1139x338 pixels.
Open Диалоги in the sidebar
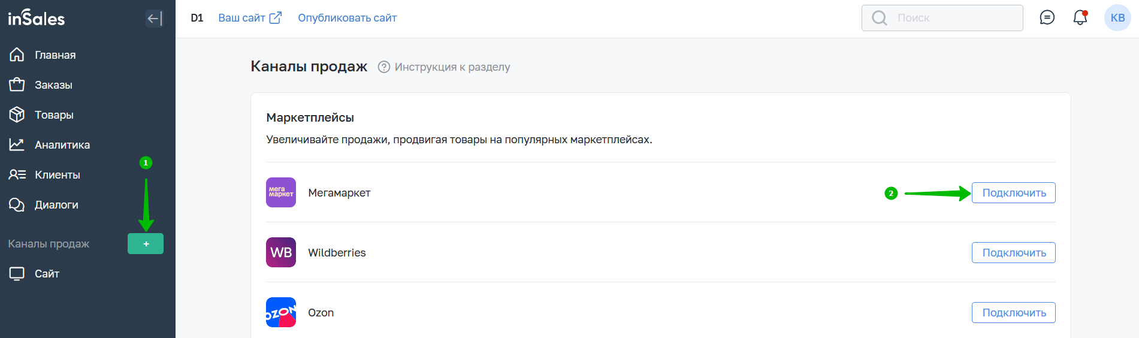coord(56,205)
